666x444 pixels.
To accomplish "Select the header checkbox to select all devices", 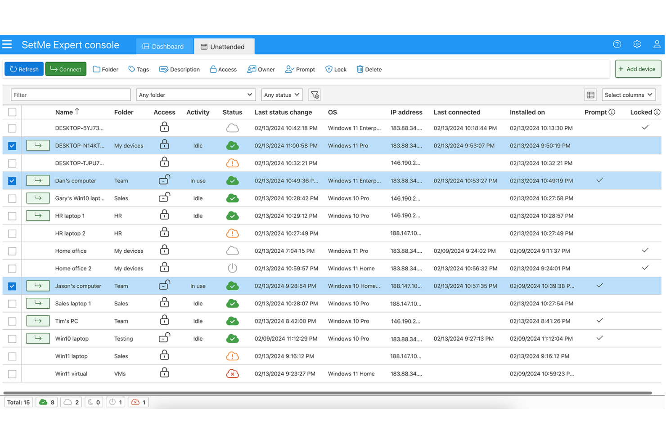I will point(12,112).
